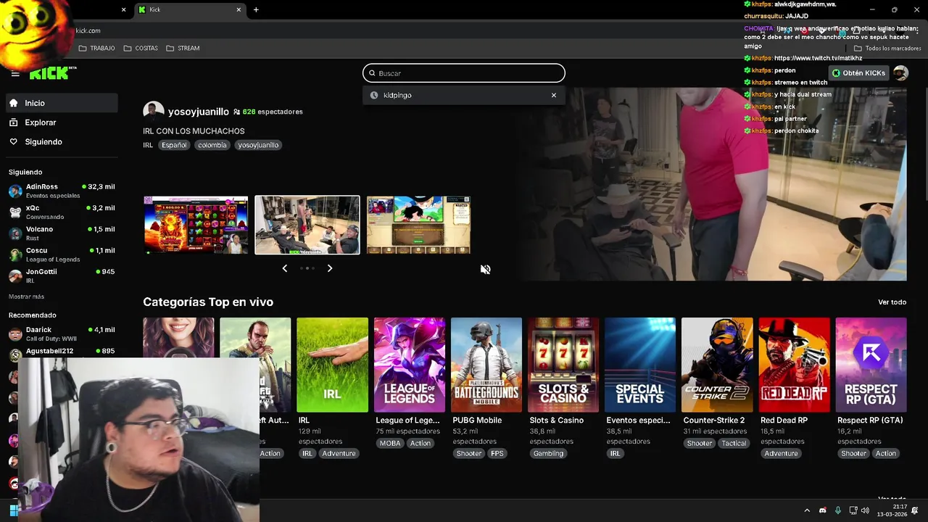
Task: Open League of Legends category card
Action: 409,365
